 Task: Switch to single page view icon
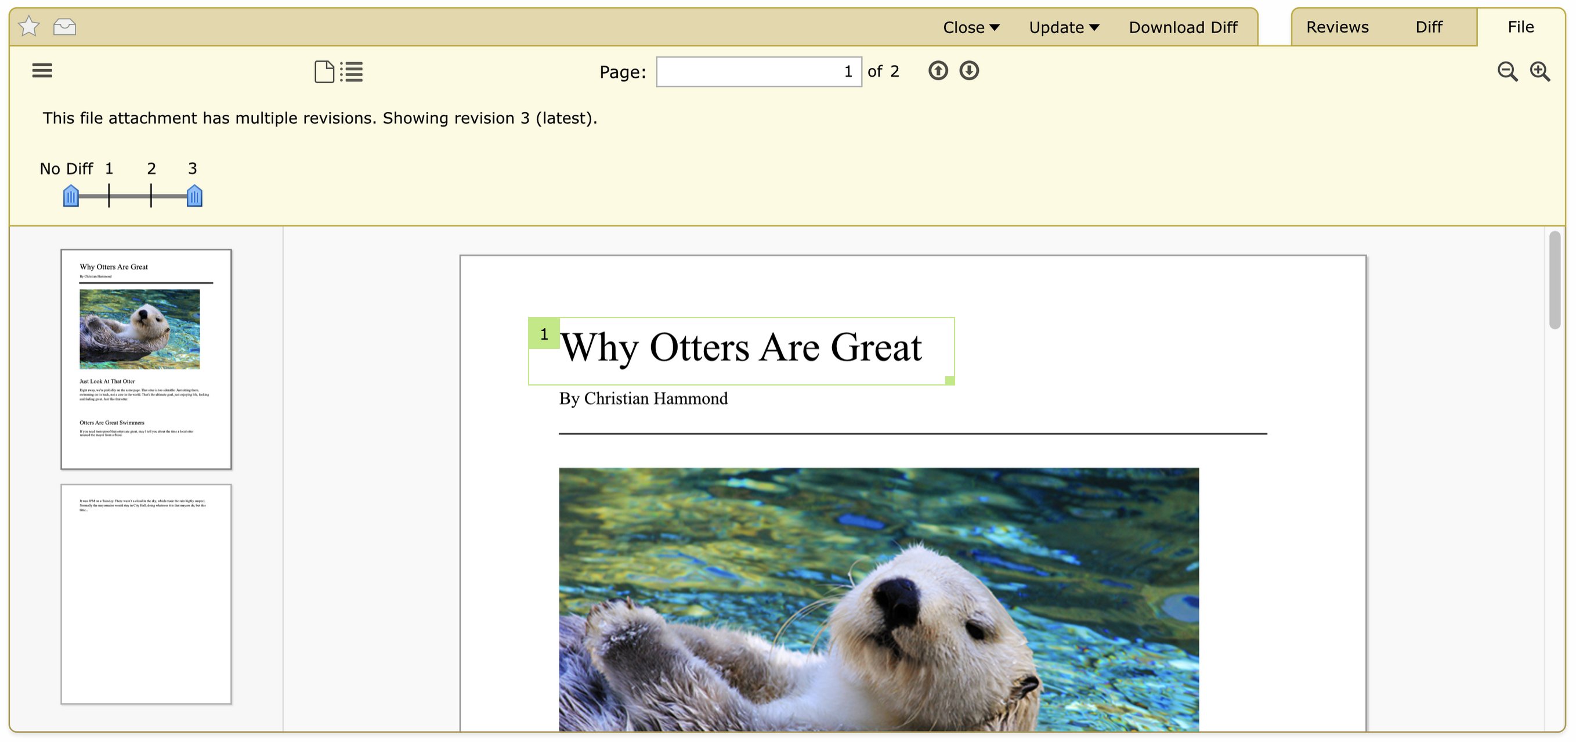click(x=324, y=71)
